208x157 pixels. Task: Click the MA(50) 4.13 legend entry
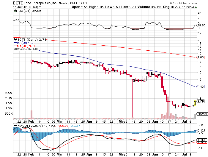[x=23, y=43]
